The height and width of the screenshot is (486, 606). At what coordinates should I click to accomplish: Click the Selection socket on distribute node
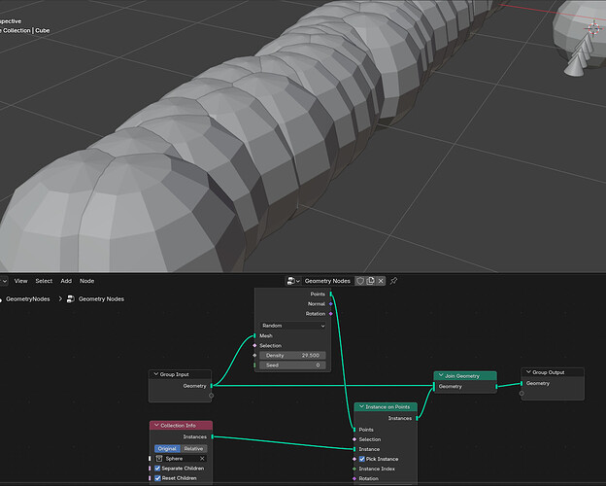[254, 345]
